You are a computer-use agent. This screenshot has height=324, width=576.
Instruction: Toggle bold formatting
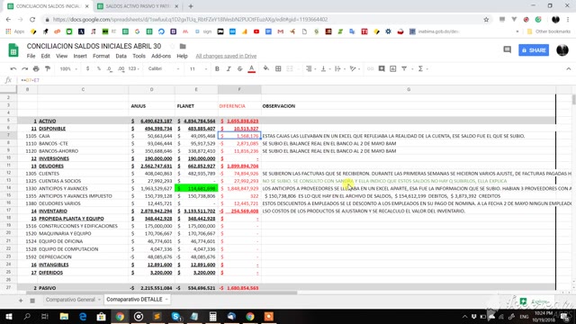pos(217,68)
